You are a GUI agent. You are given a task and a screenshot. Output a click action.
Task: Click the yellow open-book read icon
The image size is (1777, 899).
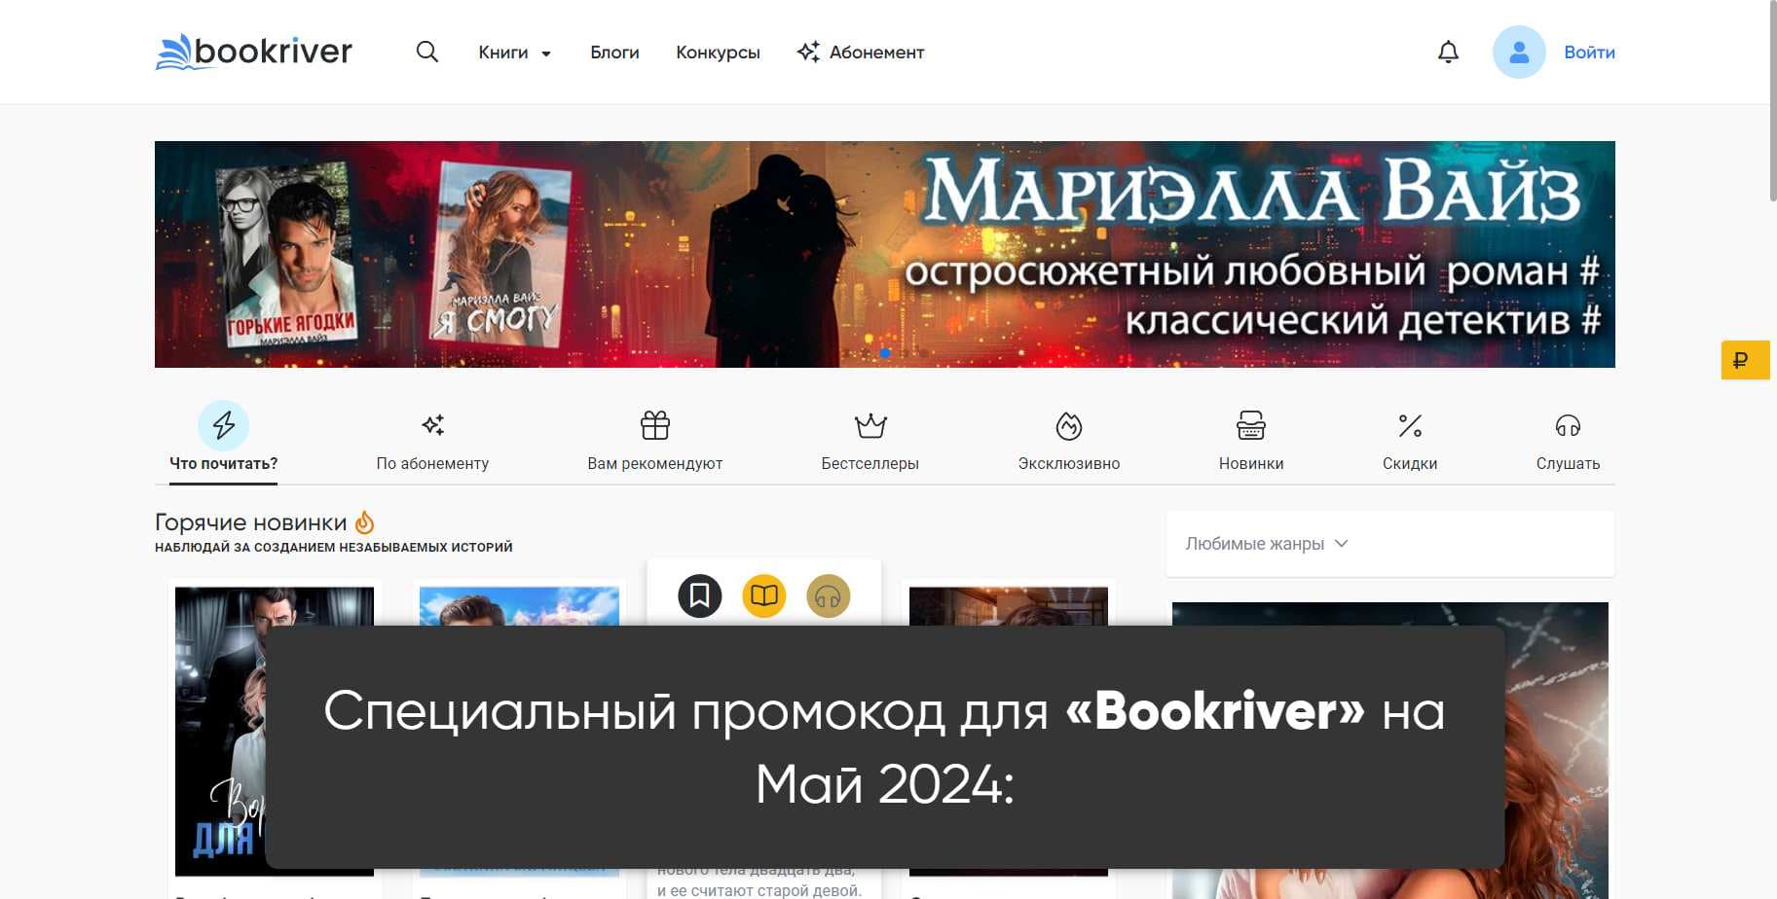[764, 595]
